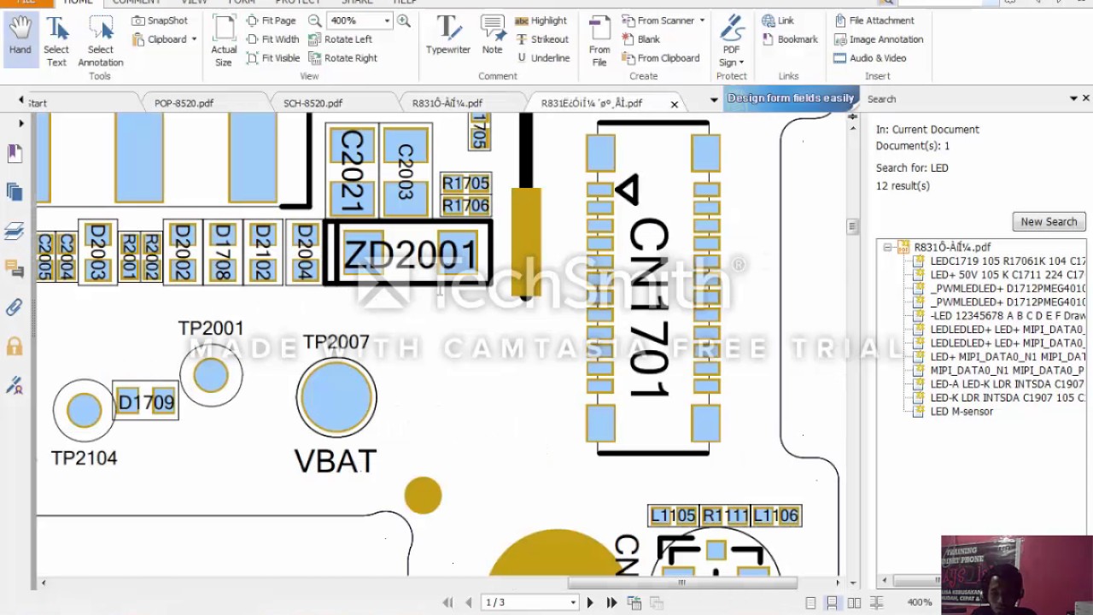Set view to Actual Size
The image size is (1093, 615).
[x=224, y=41]
